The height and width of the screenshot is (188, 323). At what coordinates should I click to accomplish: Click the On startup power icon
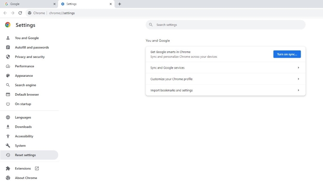pyautogui.click(x=8, y=104)
